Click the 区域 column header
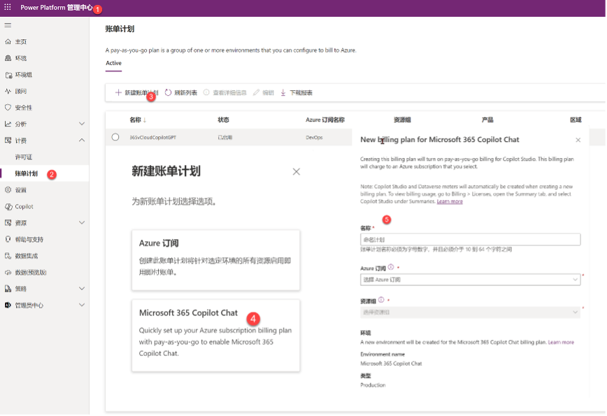 [x=576, y=120]
